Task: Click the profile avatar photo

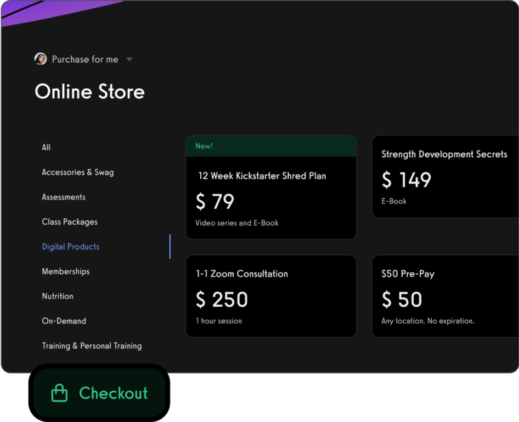Action: pyautogui.click(x=40, y=59)
